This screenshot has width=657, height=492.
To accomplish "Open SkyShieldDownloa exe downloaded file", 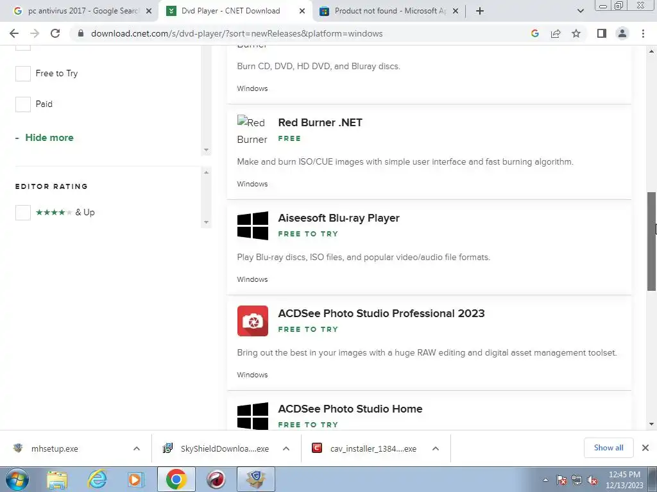I will [225, 448].
